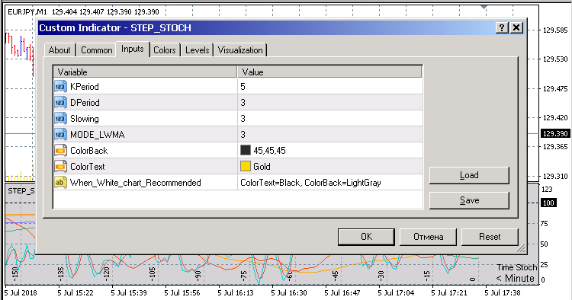This screenshot has height=300, width=572.
Task: Click the integer icon beside MODE_LWMA
Action: click(60, 135)
